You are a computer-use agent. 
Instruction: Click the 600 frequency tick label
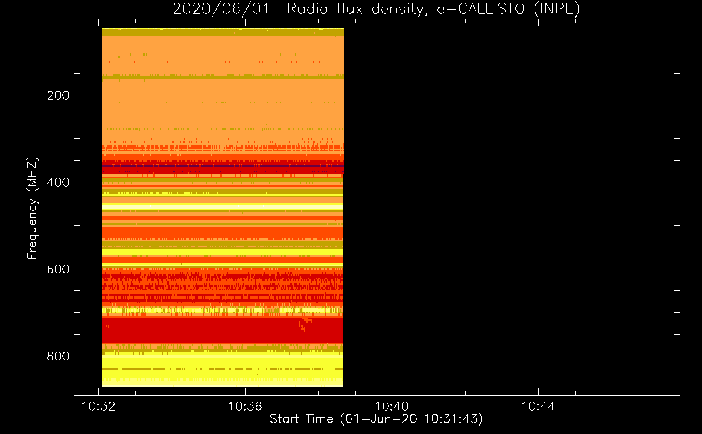(x=58, y=269)
